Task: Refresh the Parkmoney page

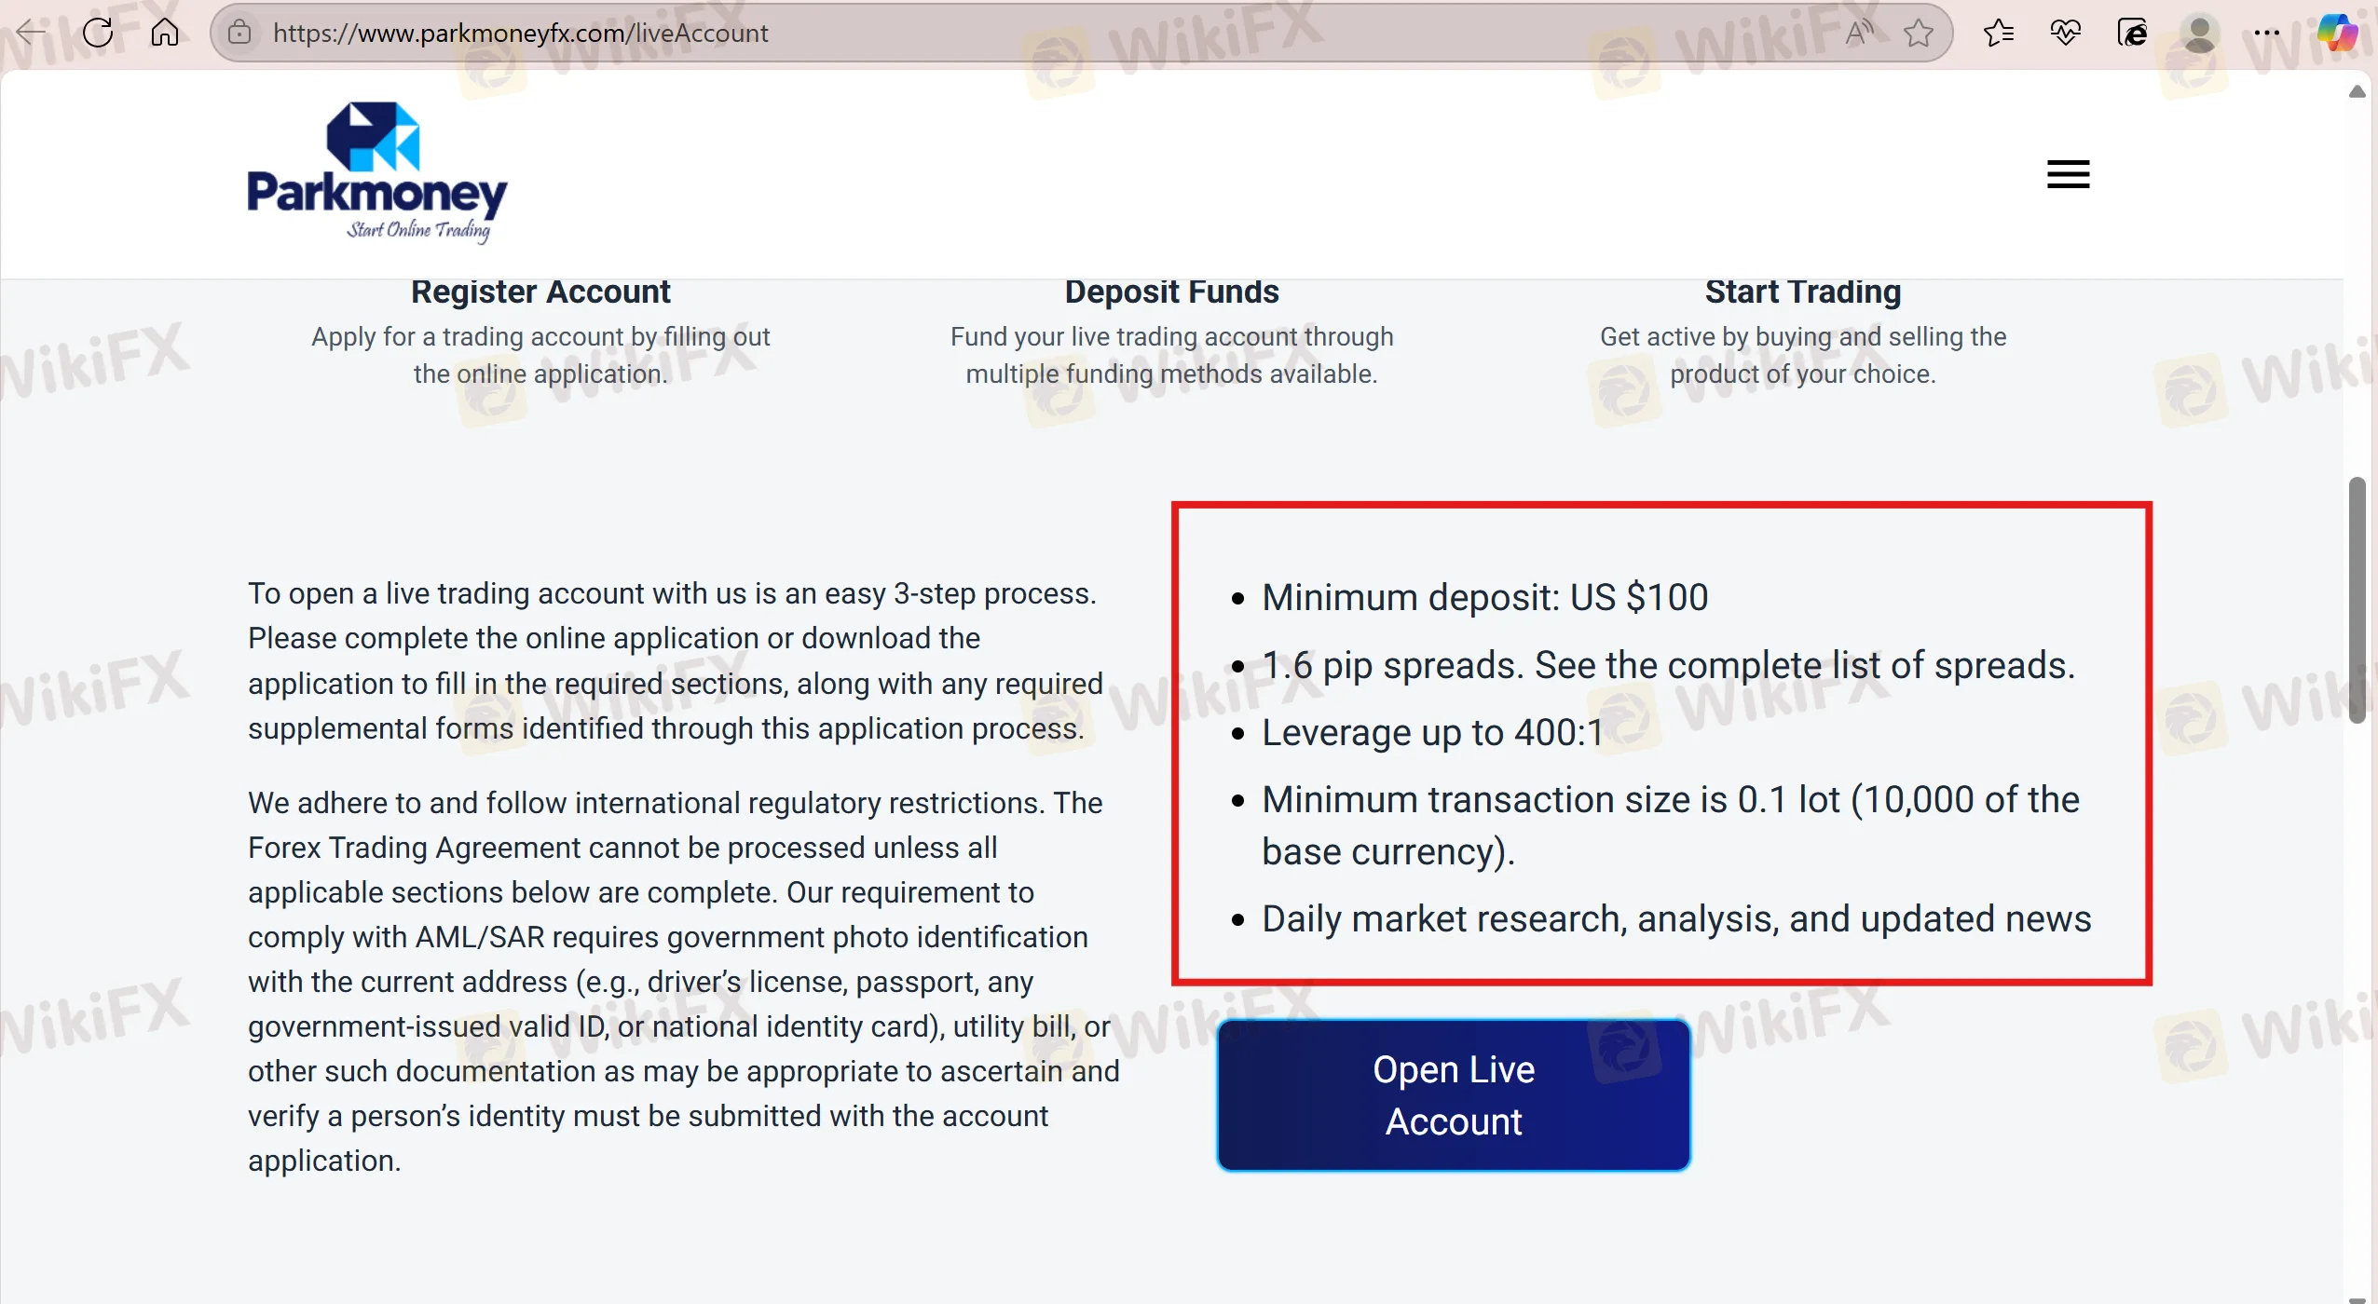Action: [98, 33]
